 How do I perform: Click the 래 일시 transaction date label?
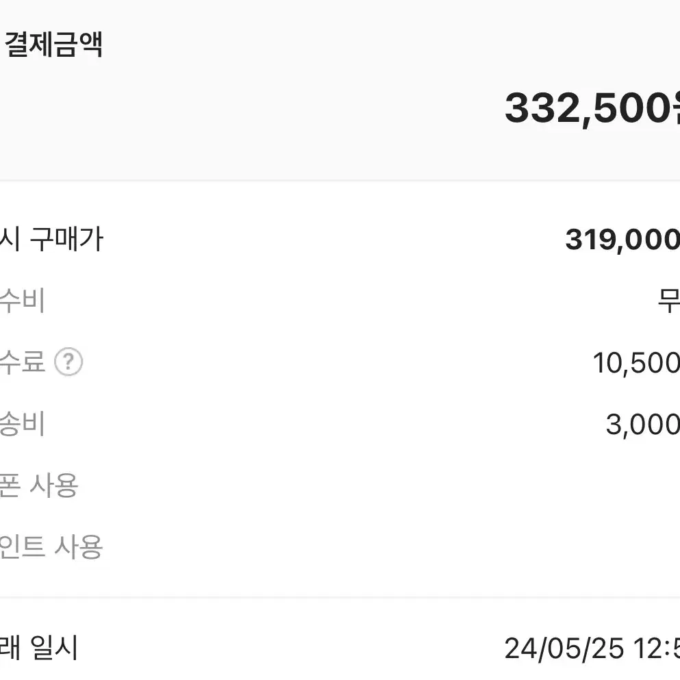[x=39, y=648]
